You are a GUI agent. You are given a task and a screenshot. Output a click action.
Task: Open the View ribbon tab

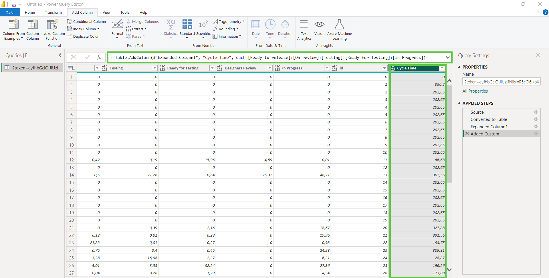pyautogui.click(x=106, y=13)
